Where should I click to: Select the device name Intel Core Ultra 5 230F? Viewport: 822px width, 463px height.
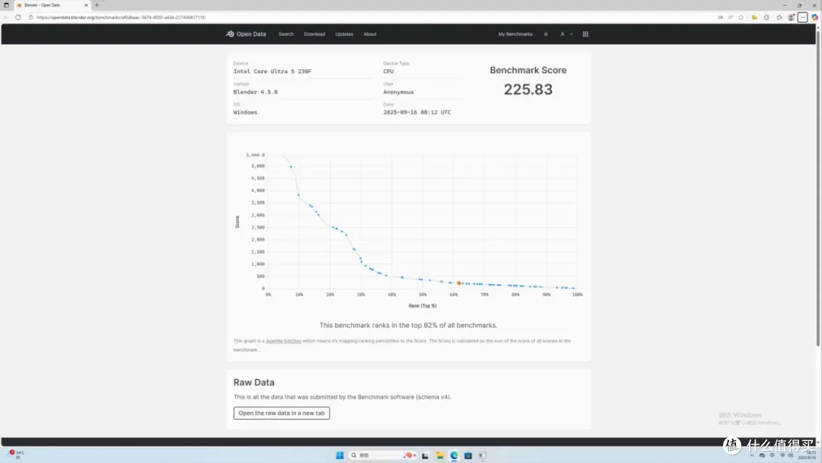272,72
